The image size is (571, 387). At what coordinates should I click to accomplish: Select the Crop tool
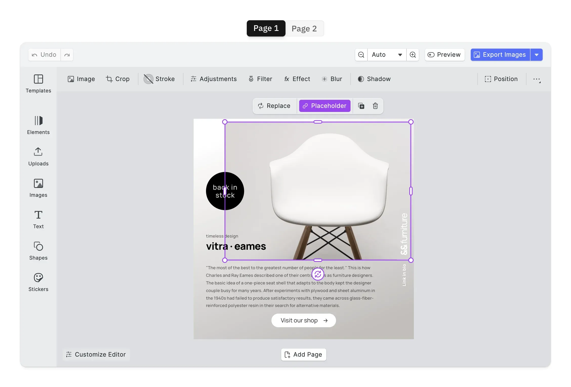tap(118, 79)
